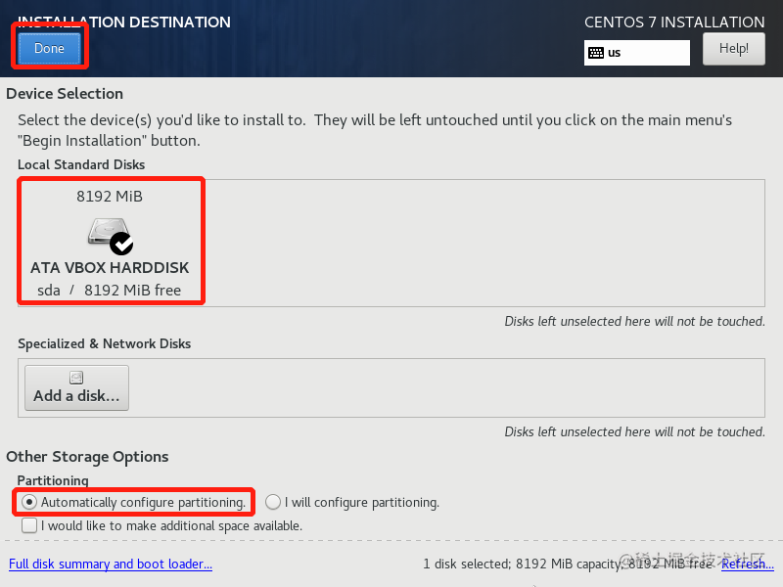
Task: Click the black checkmark badge on the disk
Action: tap(121, 244)
